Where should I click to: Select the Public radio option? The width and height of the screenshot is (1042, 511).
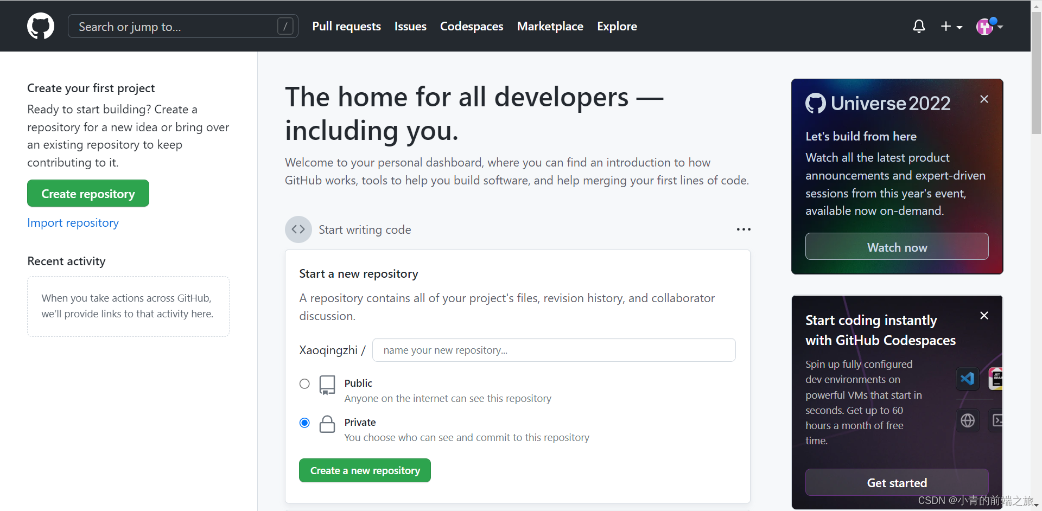[x=304, y=384]
